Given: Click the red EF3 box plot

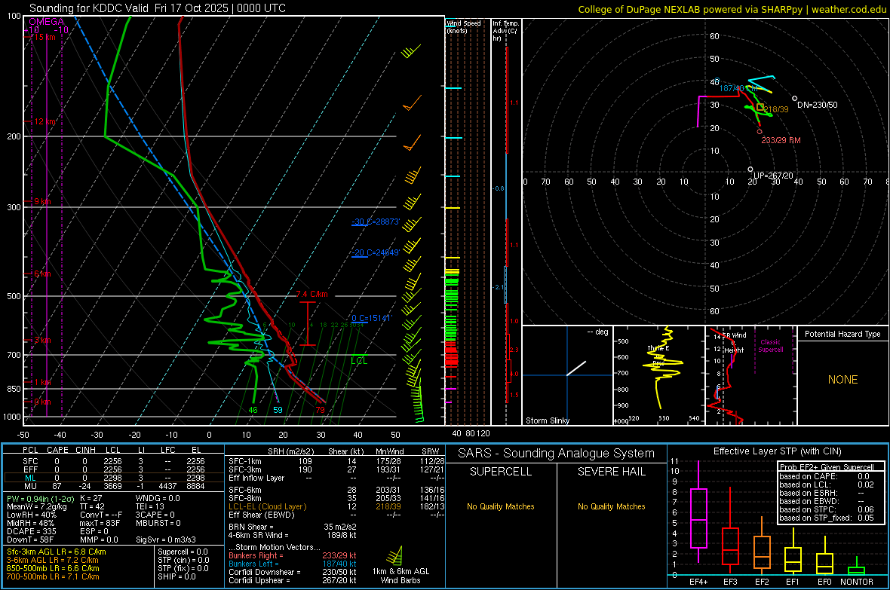Looking at the screenshot, I should [730, 531].
